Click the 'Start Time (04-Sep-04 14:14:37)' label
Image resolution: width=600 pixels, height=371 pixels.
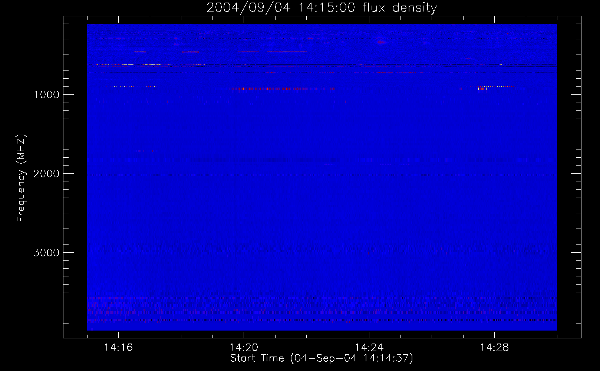click(322, 358)
